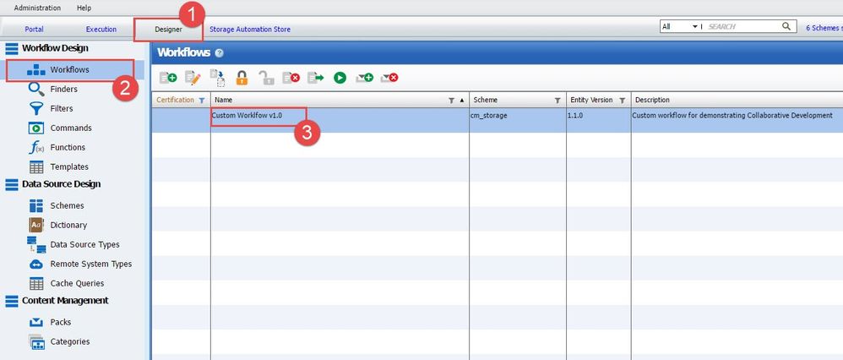The width and height of the screenshot is (843, 360).
Task: Open the Storage Automation Store link
Action: tap(249, 30)
